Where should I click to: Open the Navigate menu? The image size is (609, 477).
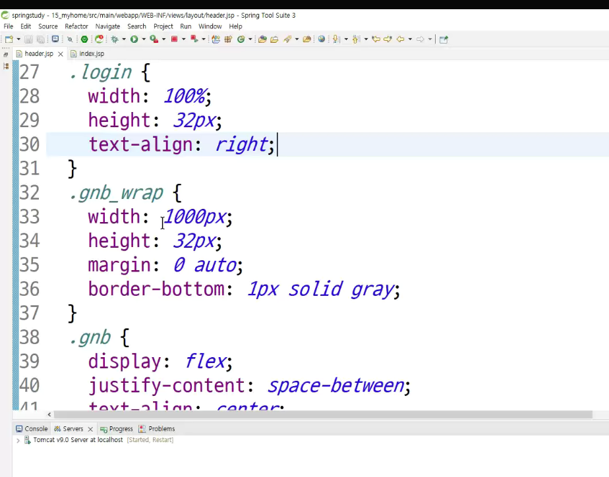107,26
